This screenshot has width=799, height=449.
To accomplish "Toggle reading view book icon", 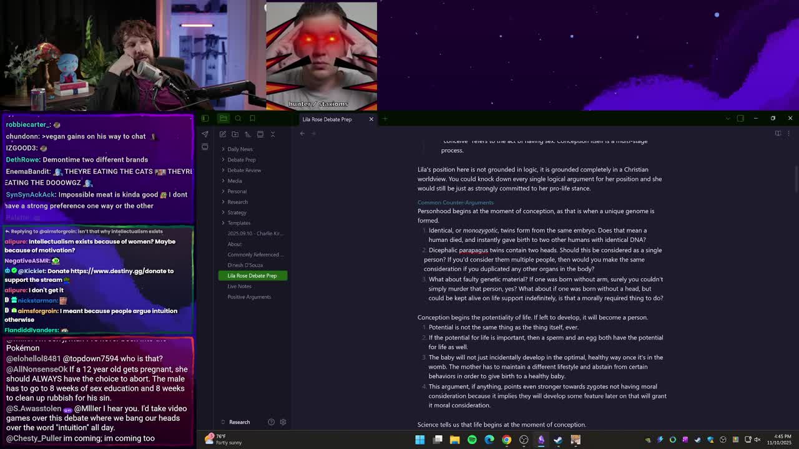I will click(778, 133).
